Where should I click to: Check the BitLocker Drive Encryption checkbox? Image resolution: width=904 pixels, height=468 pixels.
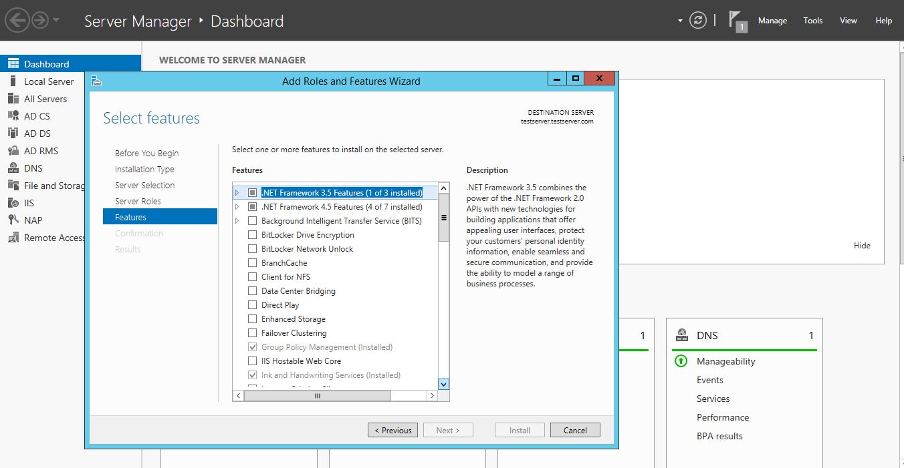click(252, 235)
